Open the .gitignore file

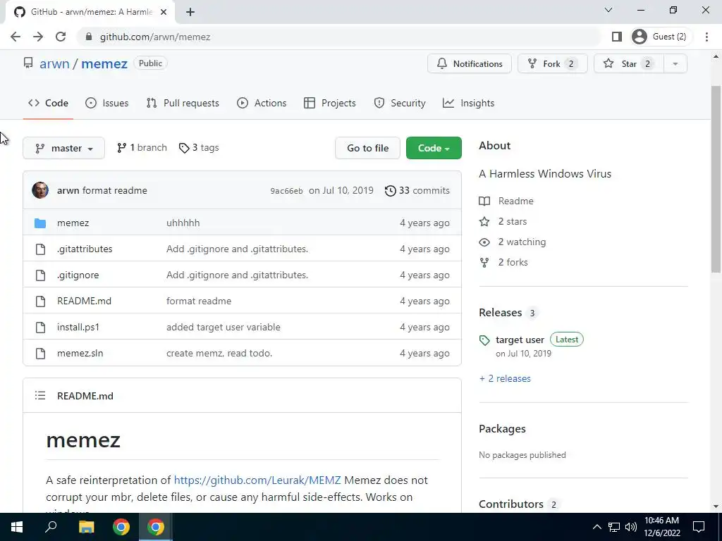coord(78,275)
